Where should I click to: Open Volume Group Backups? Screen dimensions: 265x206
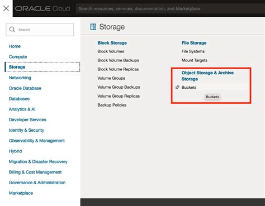tap(119, 87)
